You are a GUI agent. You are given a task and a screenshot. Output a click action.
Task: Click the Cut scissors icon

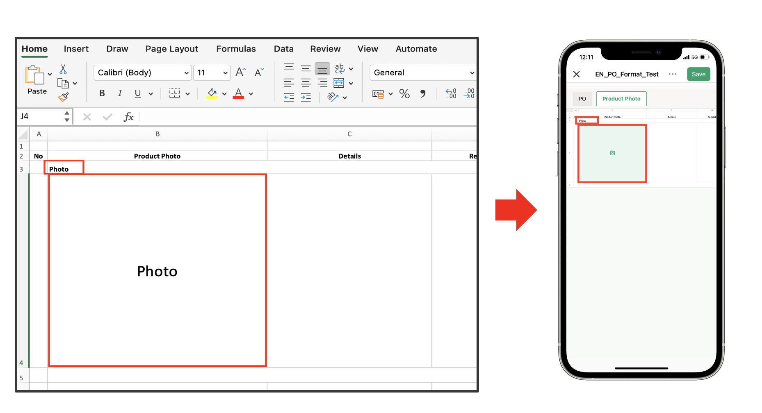(63, 69)
